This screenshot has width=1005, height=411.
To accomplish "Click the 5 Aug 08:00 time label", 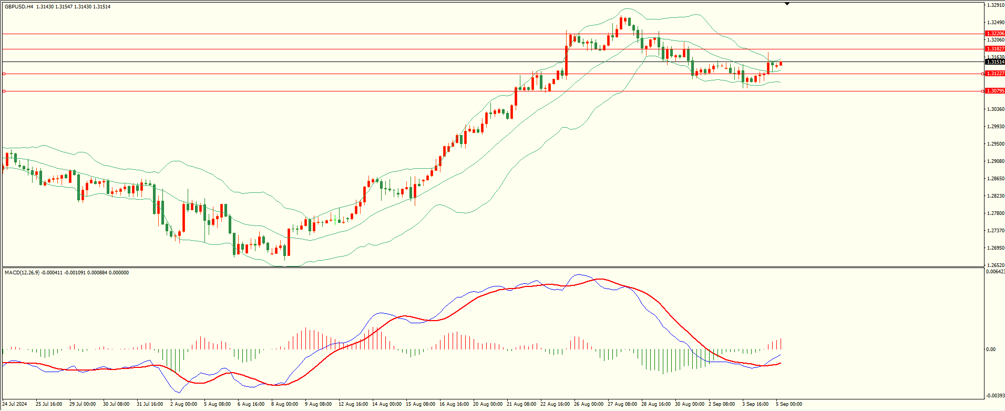I will (217, 404).
